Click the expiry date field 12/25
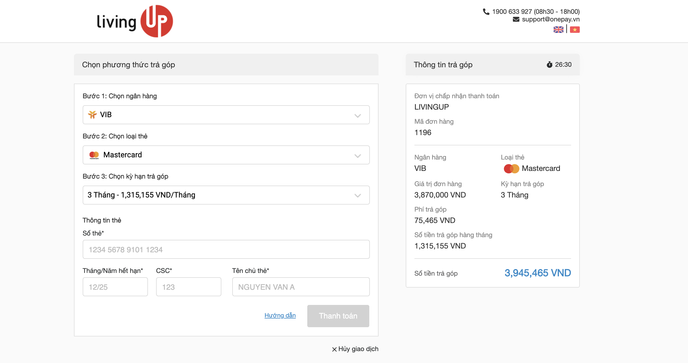688x363 pixels. 115,287
